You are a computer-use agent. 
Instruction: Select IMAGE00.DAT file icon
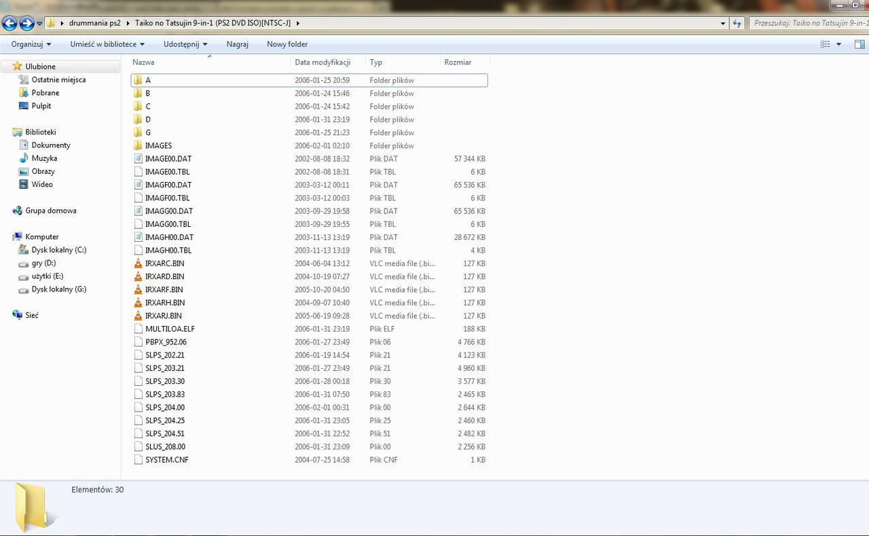tap(138, 158)
